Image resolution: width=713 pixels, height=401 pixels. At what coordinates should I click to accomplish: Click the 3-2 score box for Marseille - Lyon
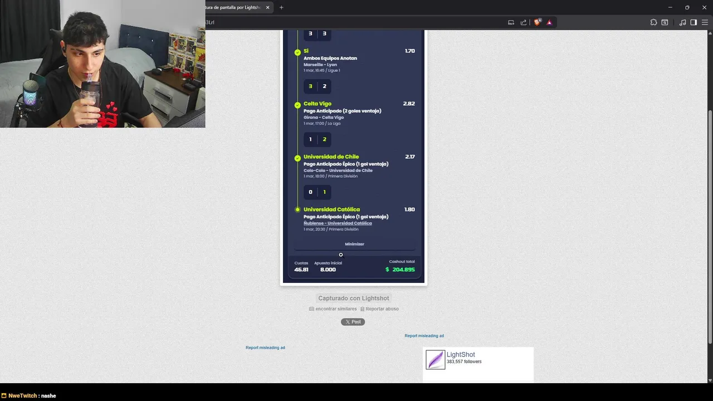318,86
